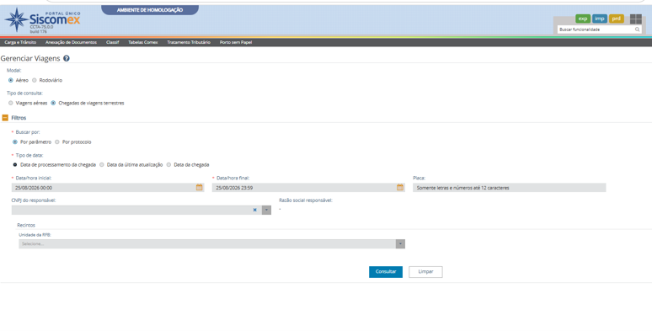Click the yellow prd badge
This screenshot has width=652, height=331.
[617, 19]
